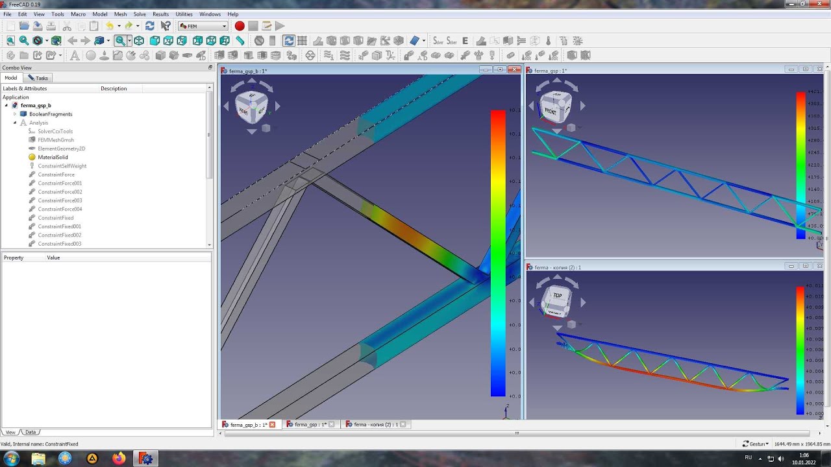Select the Data tab in property panel
This screenshot has height=467, width=831.
click(x=30, y=432)
